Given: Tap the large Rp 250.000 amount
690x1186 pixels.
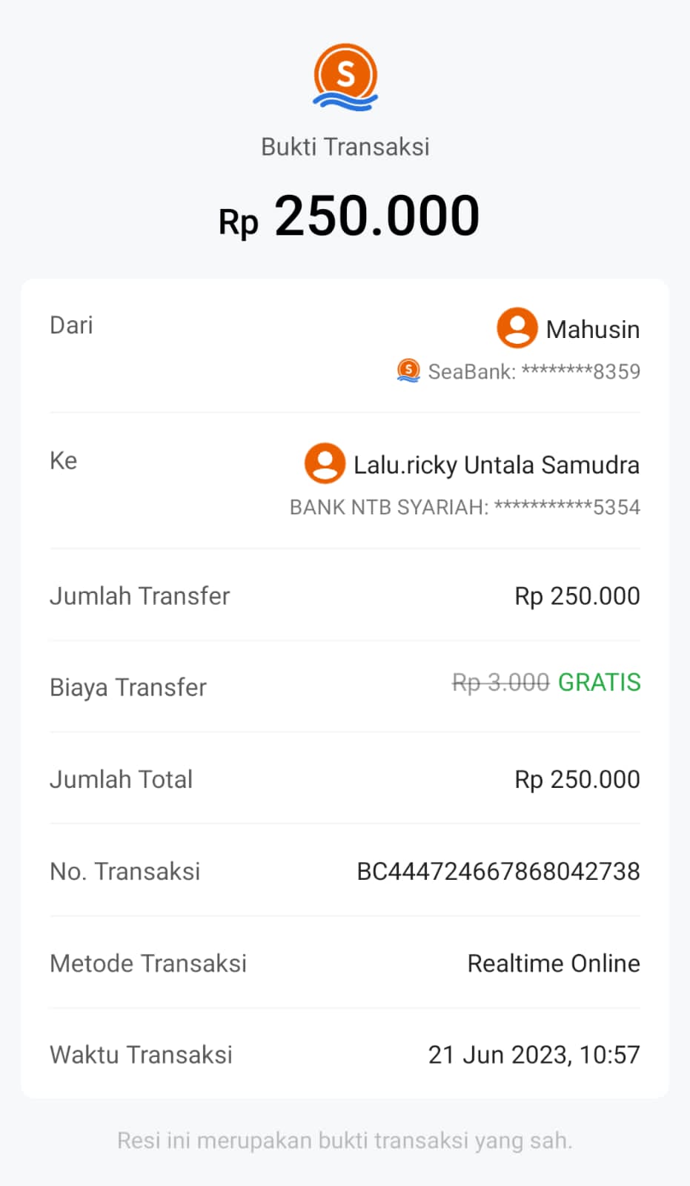Looking at the screenshot, I should click(349, 216).
